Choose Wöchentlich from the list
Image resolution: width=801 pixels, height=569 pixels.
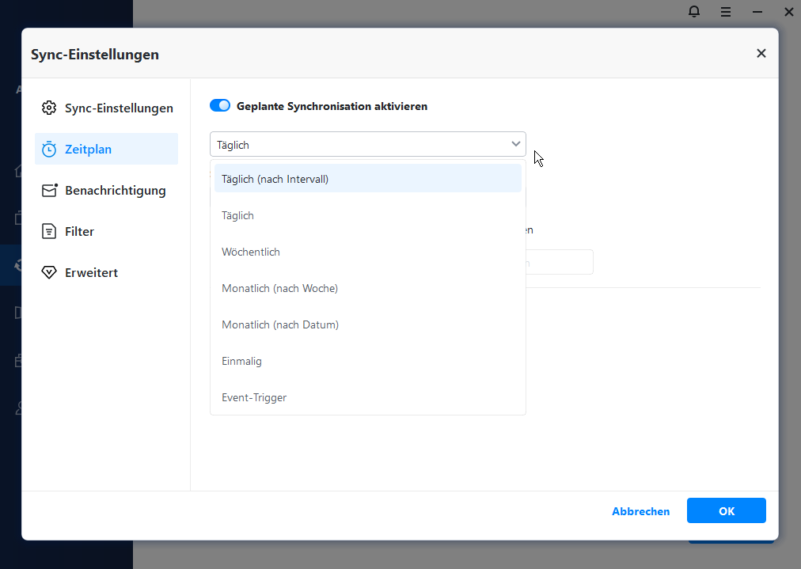pyautogui.click(x=251, y=252)
